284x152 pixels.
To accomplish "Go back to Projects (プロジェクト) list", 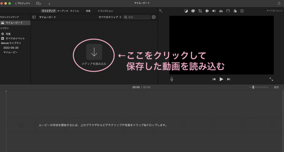I will [x=23, y=3].
